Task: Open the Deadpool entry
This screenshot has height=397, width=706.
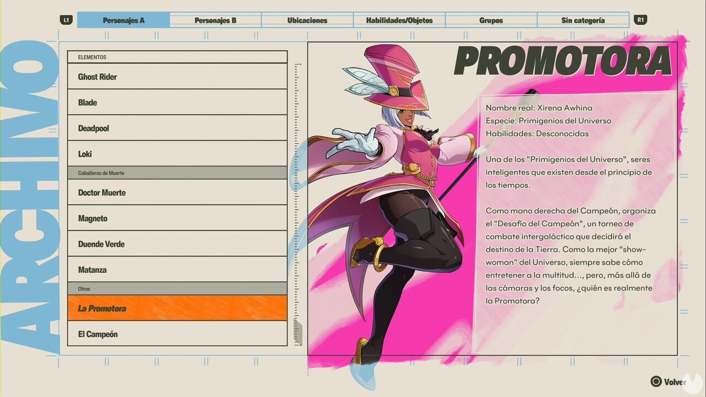Action: pos(177,128)
